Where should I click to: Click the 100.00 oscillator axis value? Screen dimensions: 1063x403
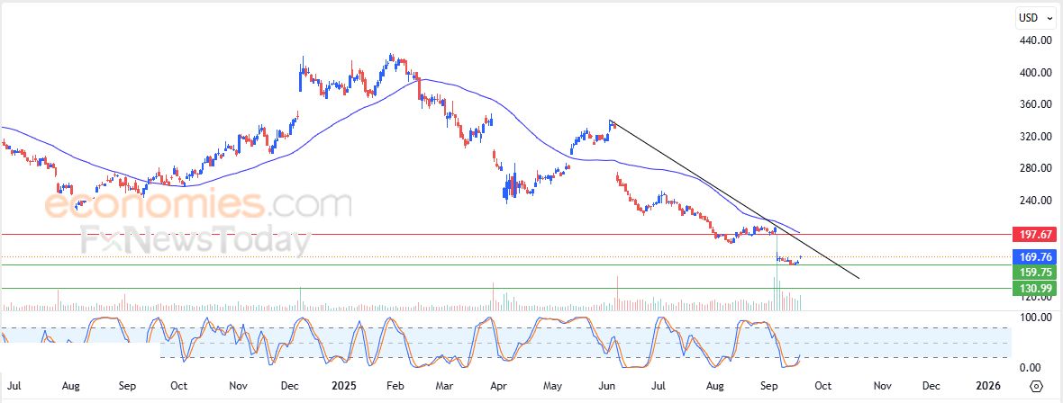click(x=1035, y=317)
